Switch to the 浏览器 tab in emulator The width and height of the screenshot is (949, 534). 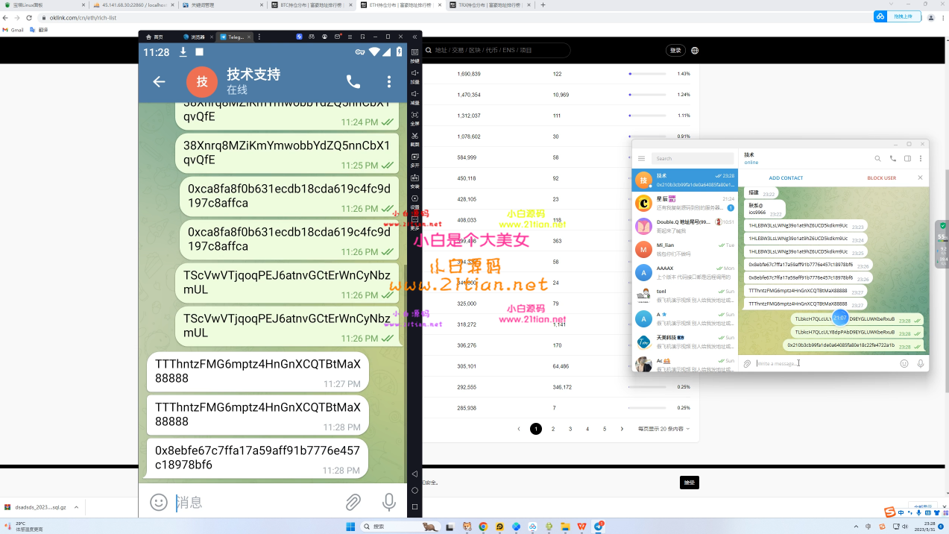tap(194, 37)
